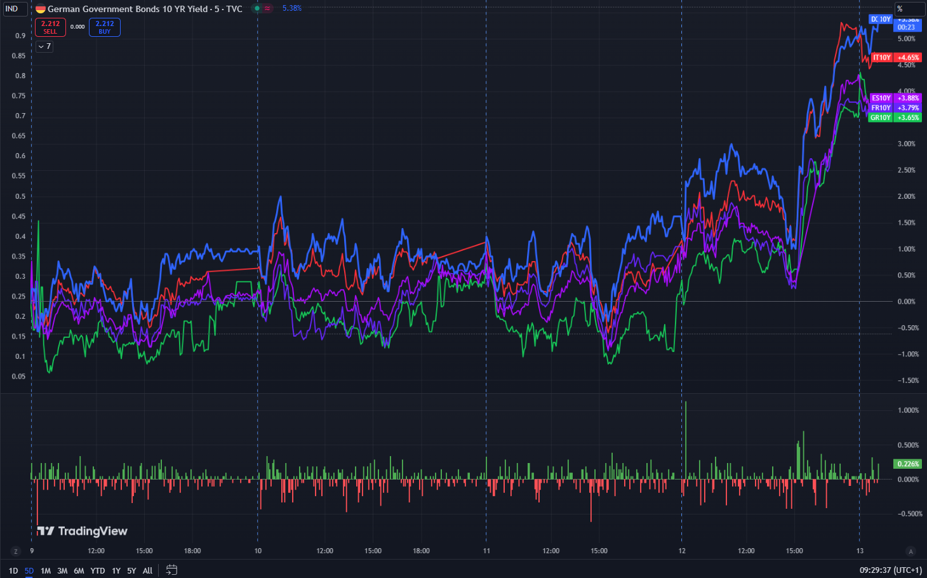927x578 pixels.
Task: Expand the 7 collapsed indicators legend
Action: pos(44,46)
